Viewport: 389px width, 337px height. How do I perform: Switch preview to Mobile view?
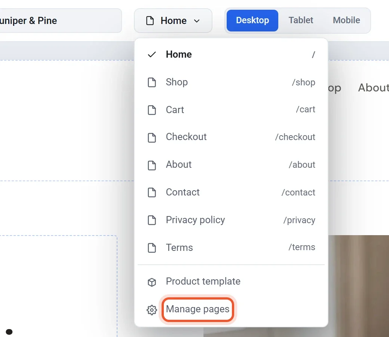(x=346, y=20)
